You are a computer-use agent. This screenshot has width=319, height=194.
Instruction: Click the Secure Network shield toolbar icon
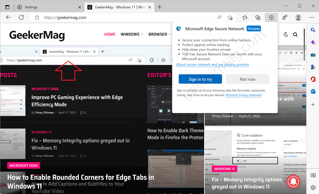[x=271, y=18]
